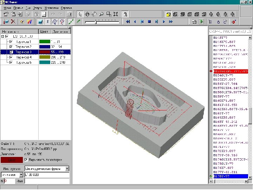This screenshot has height=190, width=253.
Task: Click the simulation speed slider handle
Action: 96,22
